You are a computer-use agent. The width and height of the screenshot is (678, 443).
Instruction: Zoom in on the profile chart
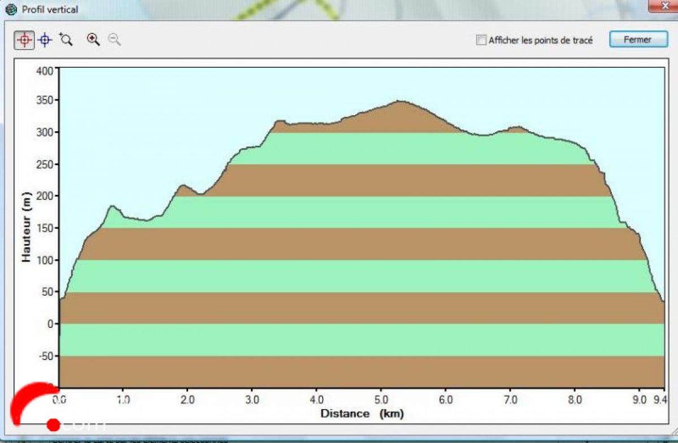point(93,40)
